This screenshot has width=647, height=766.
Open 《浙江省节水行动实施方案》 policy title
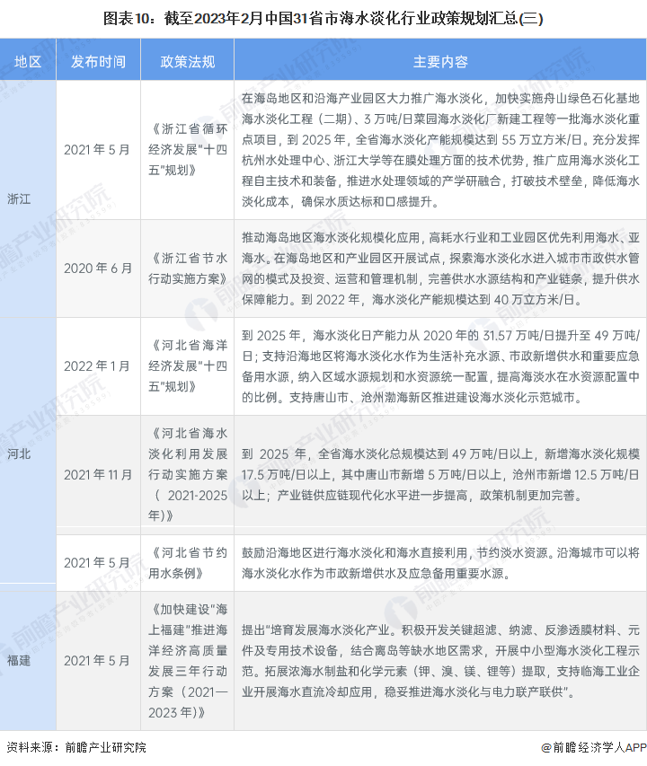187,268
